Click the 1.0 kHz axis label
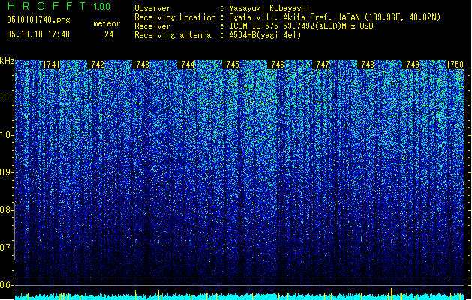The width and height of the screenshot is (472, 300). coord(6,135)
